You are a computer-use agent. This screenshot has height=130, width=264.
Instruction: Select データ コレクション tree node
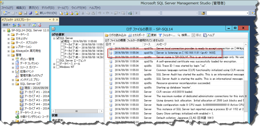point(29,63)
